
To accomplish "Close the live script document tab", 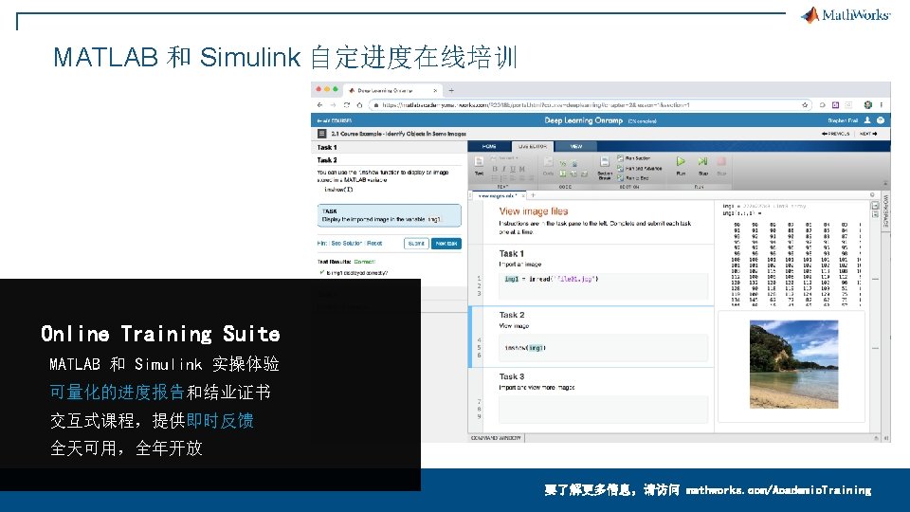I will 523,196.
